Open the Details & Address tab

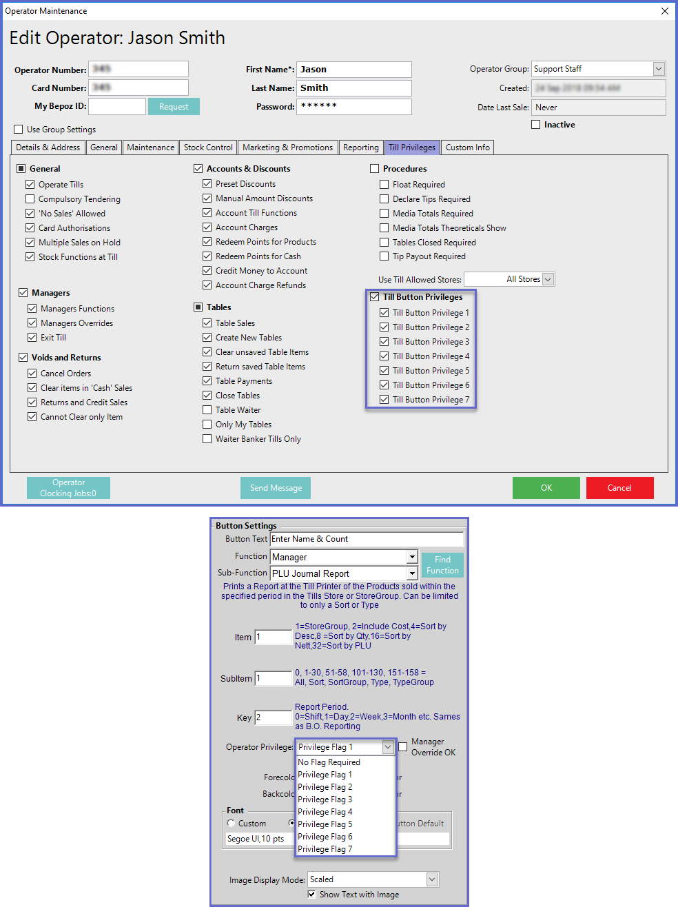pyautogui.click(x=48, y=147)
